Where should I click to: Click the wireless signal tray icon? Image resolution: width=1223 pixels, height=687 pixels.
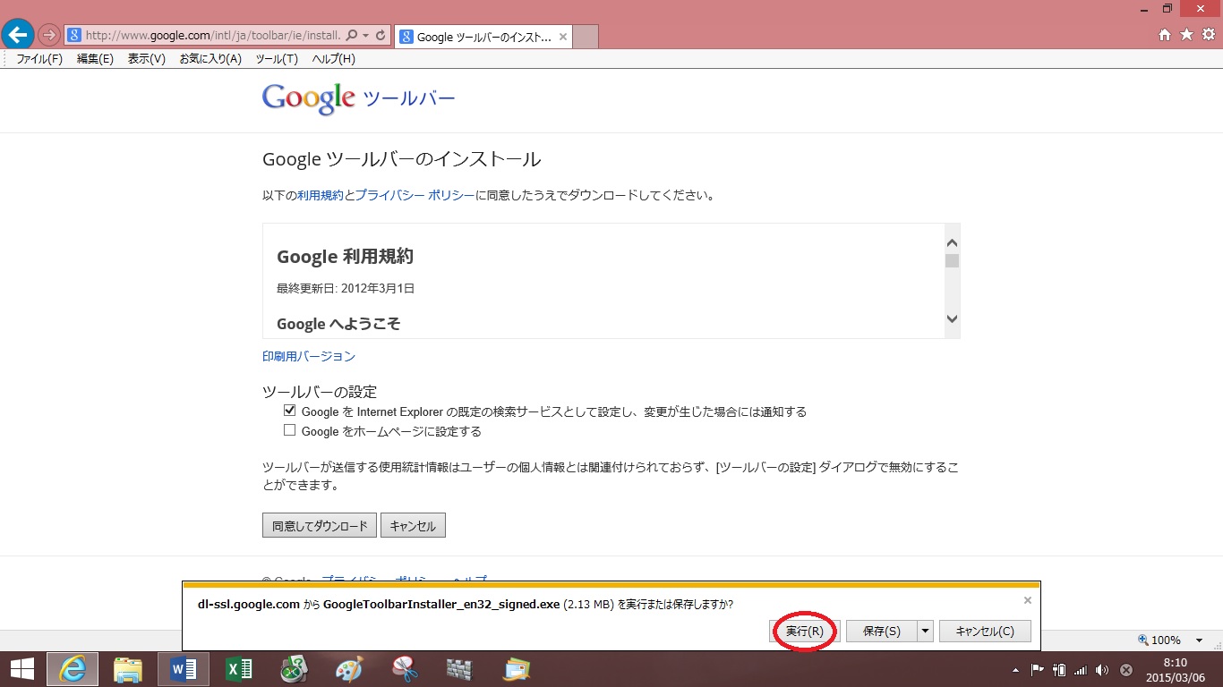point(1081,669)
